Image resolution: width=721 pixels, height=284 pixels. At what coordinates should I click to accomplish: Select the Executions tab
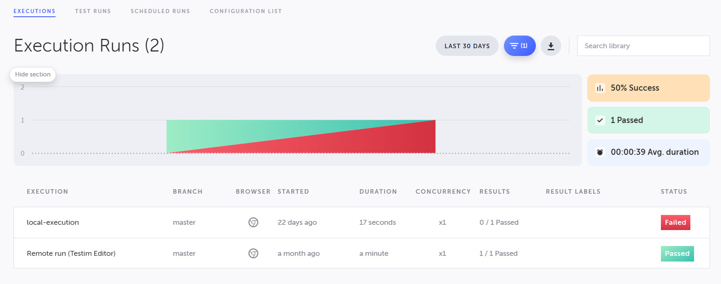(x=34, y=11)
